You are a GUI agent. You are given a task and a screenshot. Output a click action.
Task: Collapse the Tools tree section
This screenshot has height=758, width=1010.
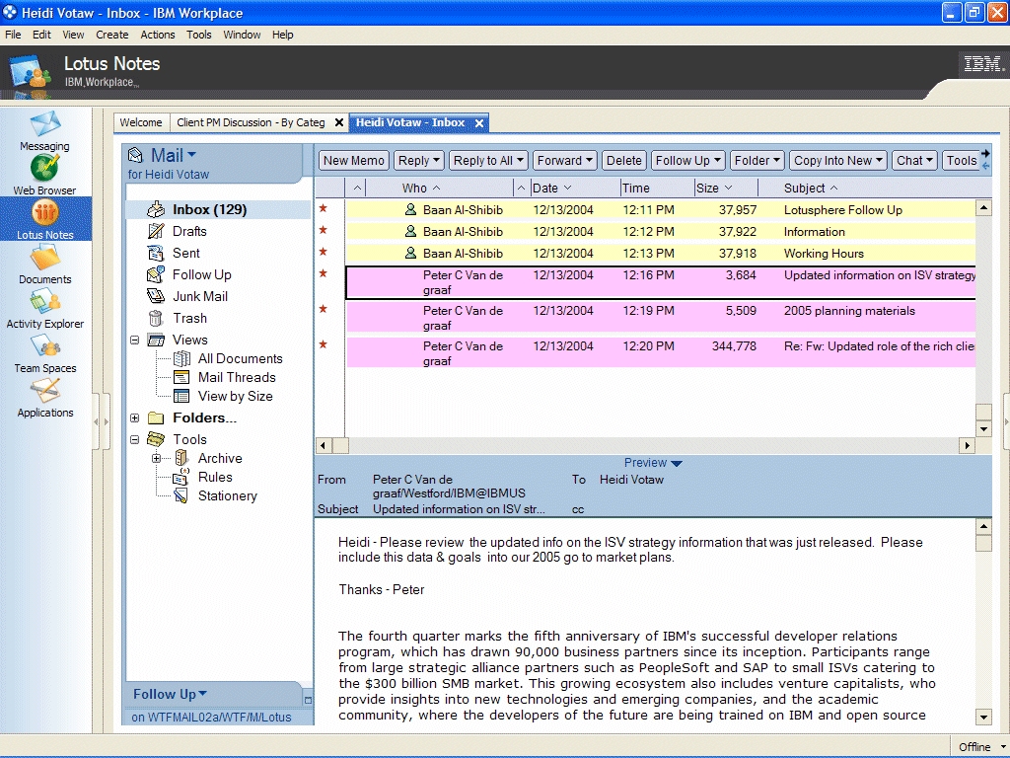(x=134, y=439)
